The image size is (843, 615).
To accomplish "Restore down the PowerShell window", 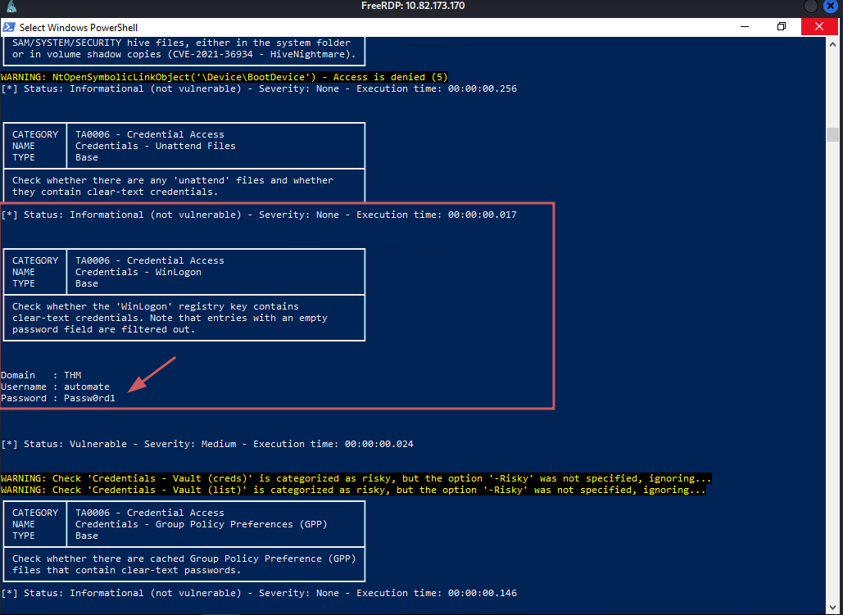I will [782, 27].
